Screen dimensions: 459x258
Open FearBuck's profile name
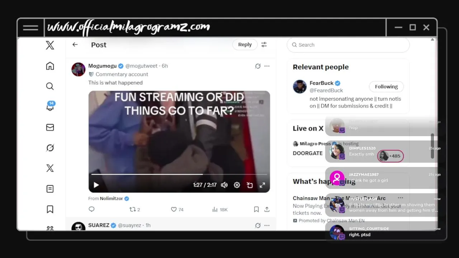[x=322, y=83]
